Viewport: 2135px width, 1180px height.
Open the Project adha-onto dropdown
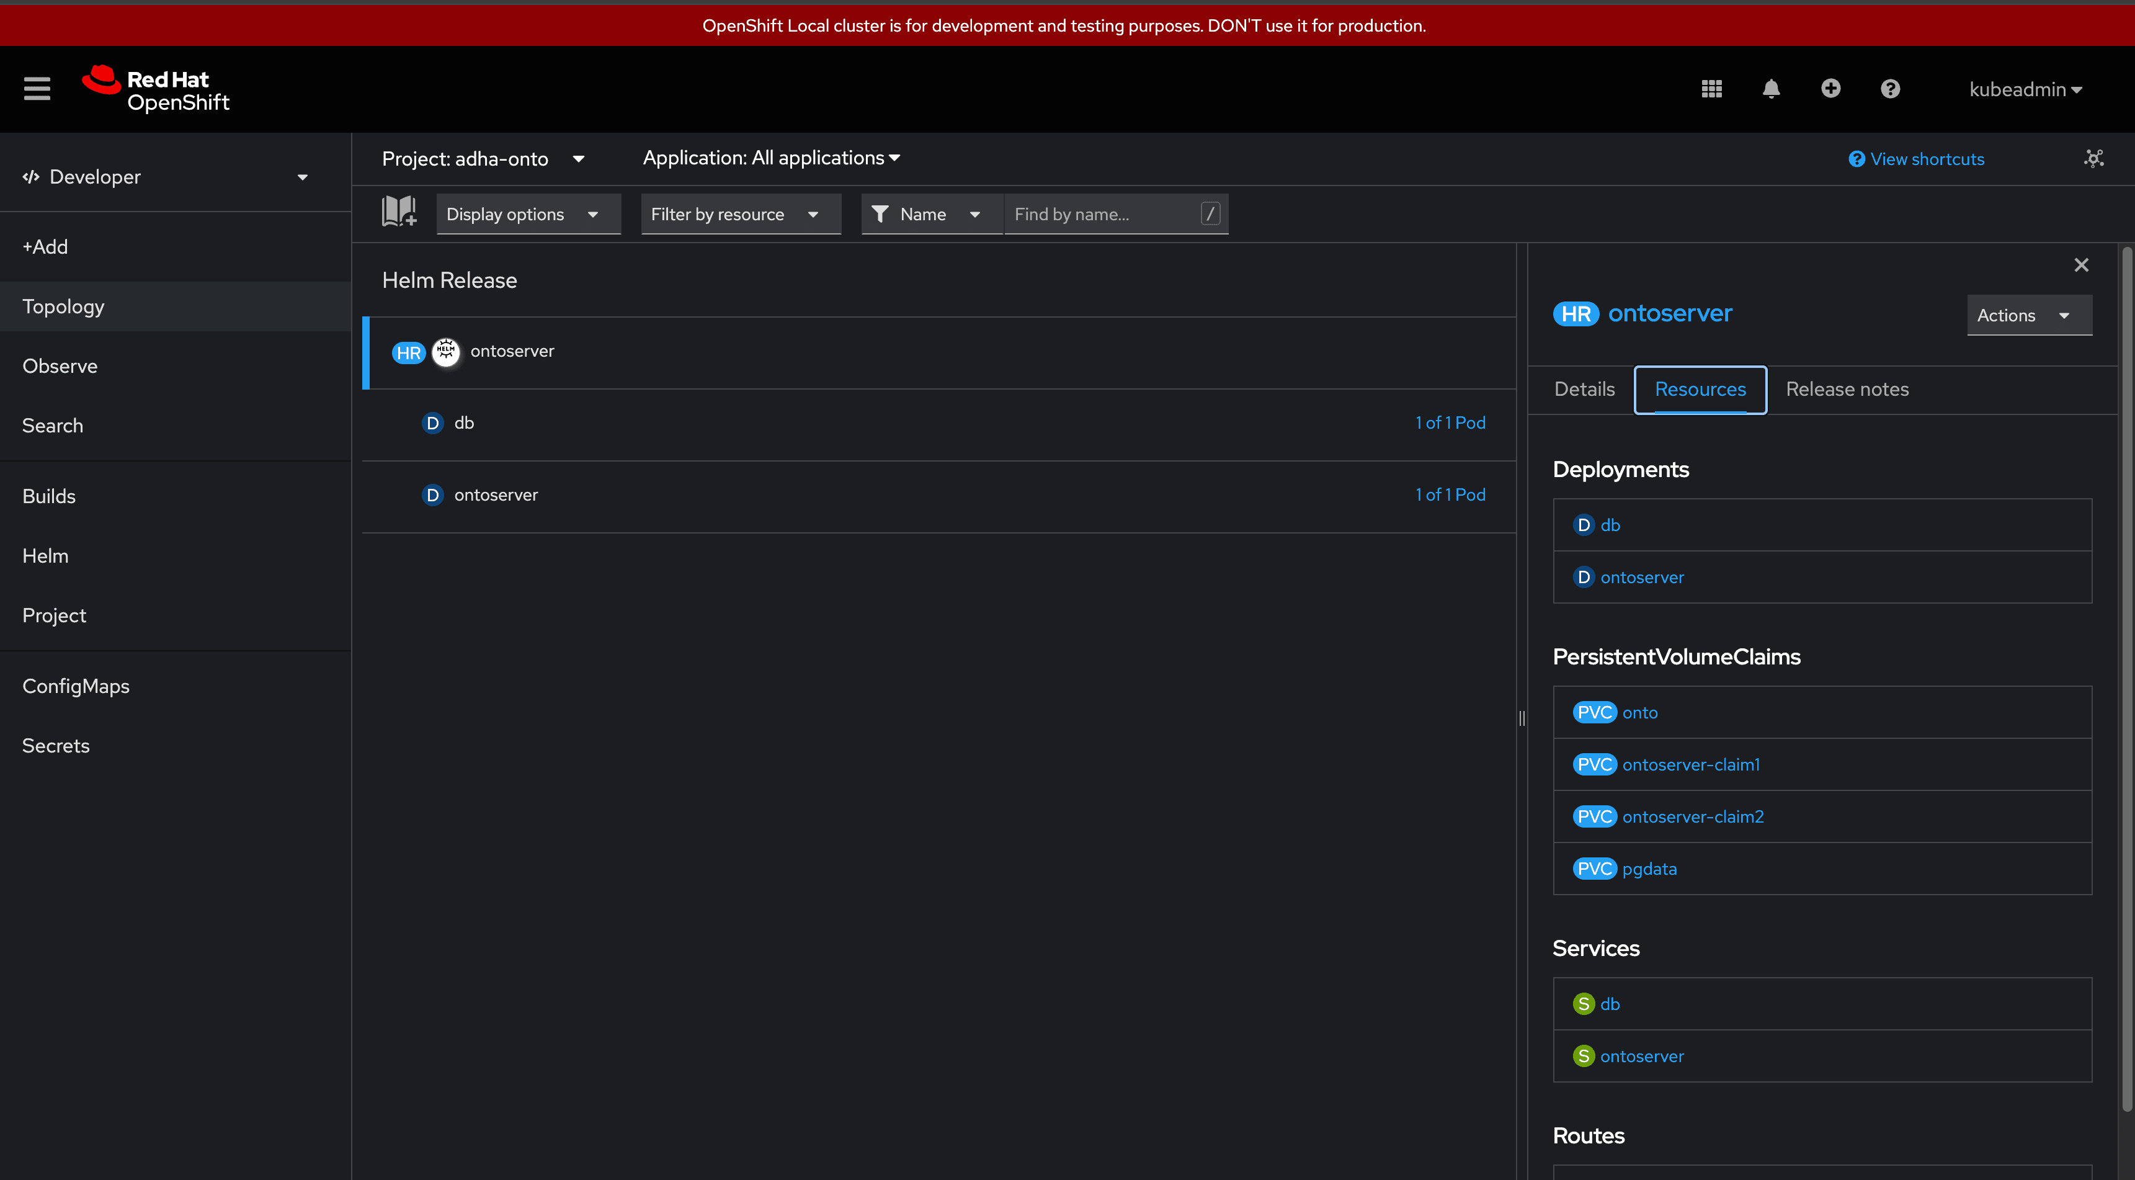pyautogui.click(x=483, y=158)
